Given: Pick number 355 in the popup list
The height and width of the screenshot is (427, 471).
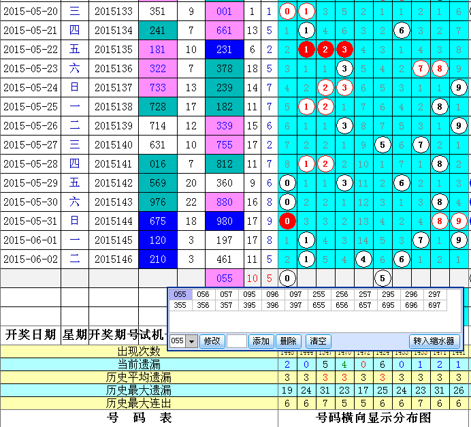Looking at the screenshot, I should tap(180, 306).
